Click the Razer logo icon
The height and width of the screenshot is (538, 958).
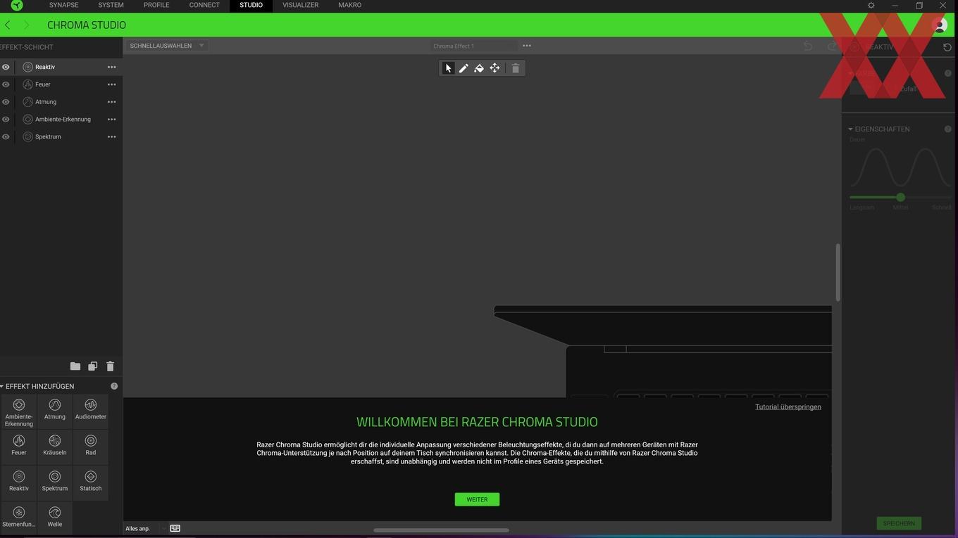(x=17, y=6)
